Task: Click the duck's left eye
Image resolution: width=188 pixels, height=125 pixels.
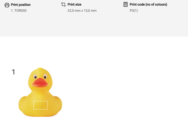Action: tap(35, 77)
